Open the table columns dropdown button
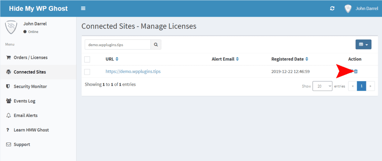Viewport: 382px width, 161px height. (363, 44)
